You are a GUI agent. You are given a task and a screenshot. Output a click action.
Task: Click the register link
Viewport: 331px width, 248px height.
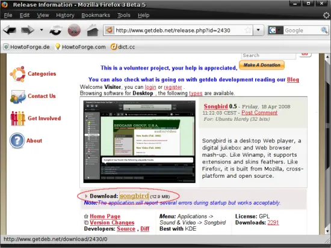tap(173, 87)
